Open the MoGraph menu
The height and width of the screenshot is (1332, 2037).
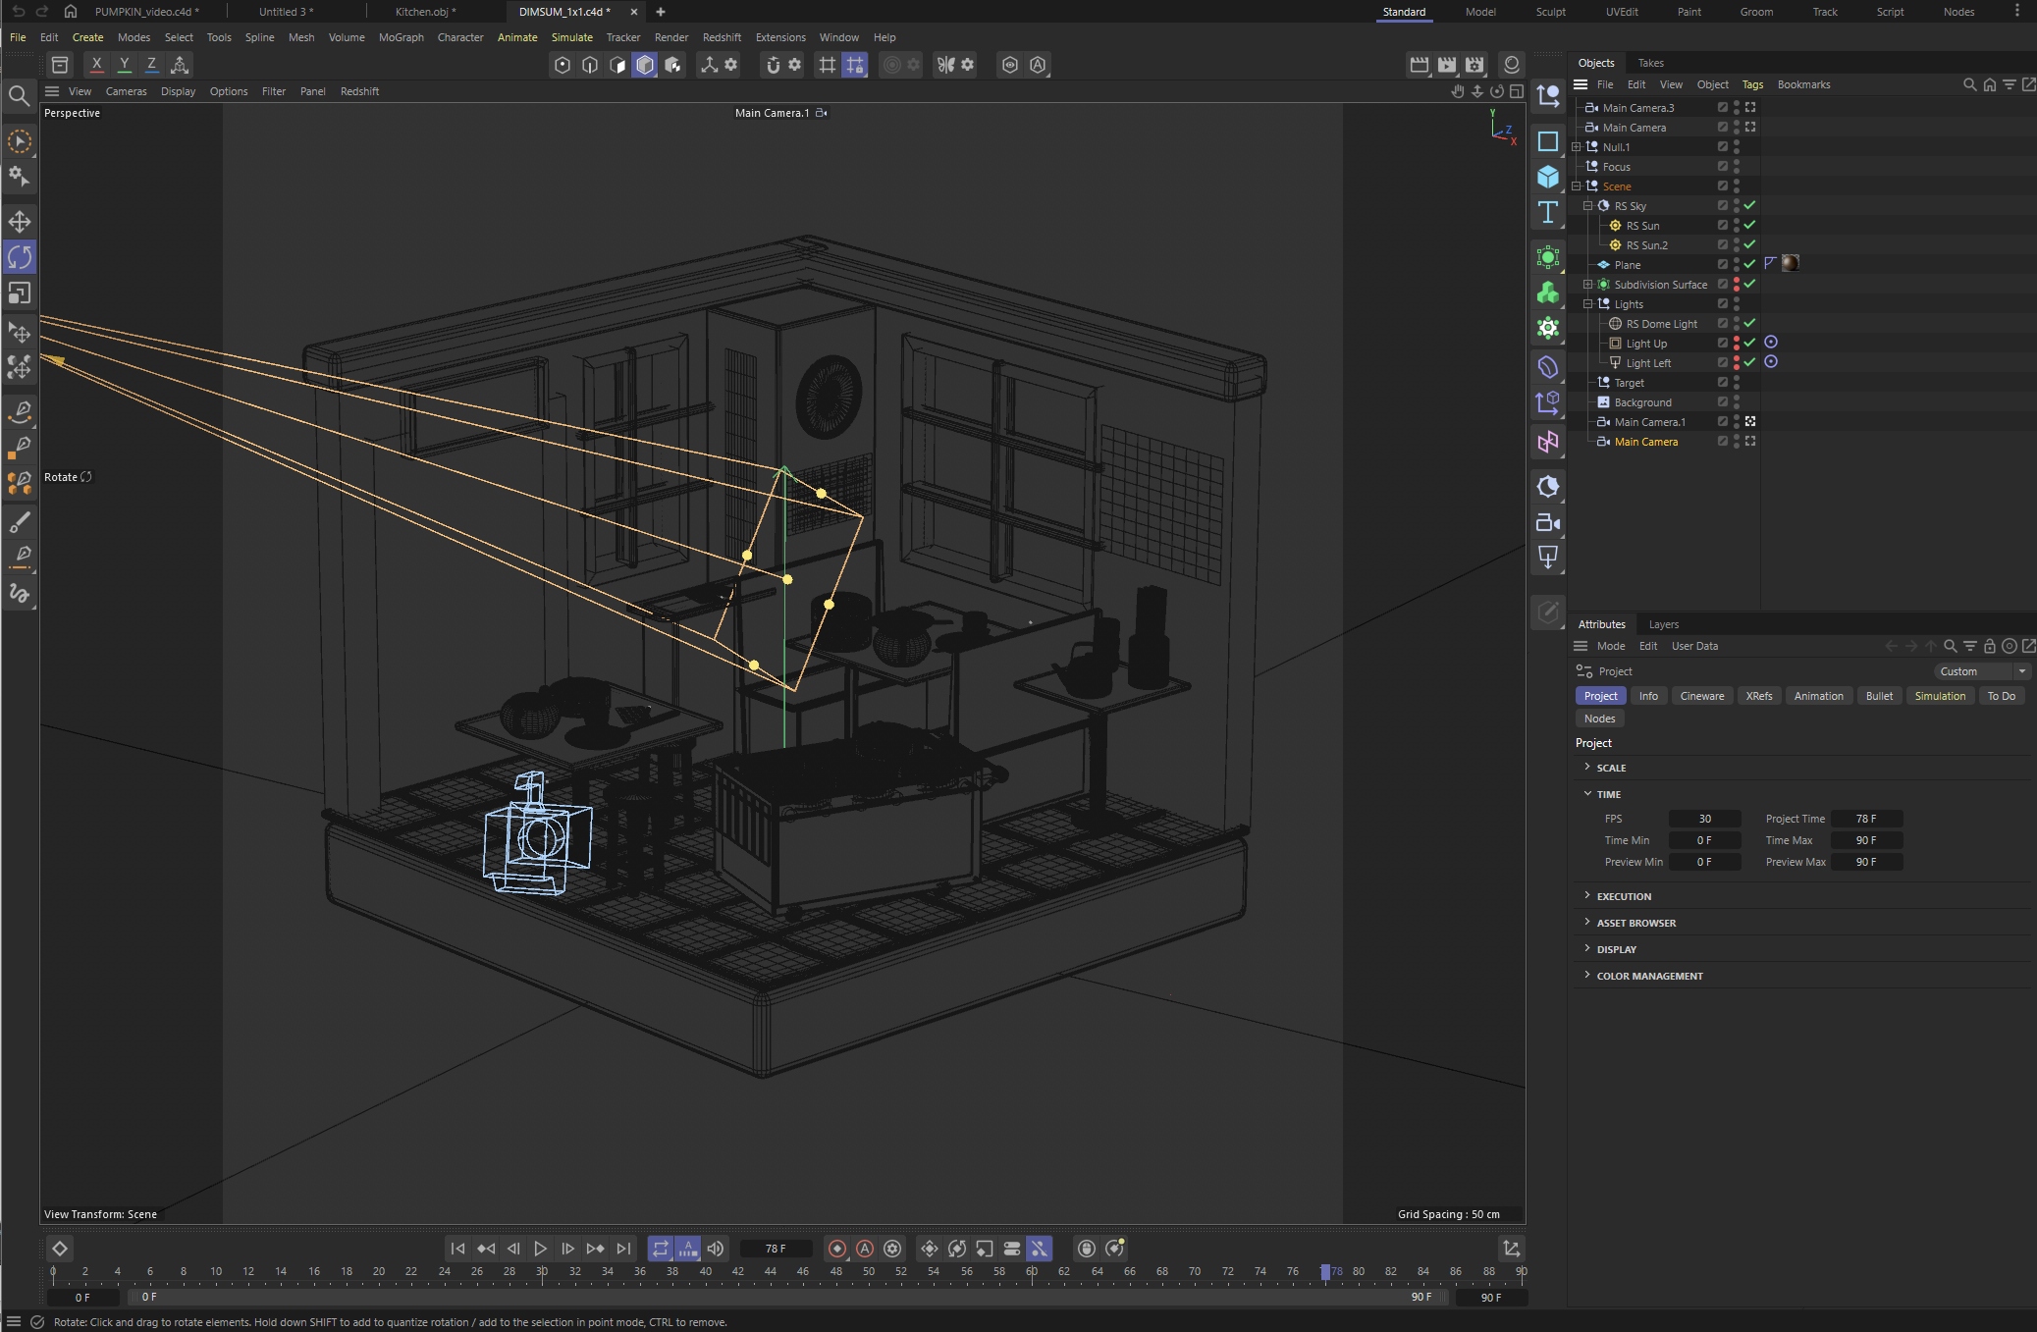point(401,37)
